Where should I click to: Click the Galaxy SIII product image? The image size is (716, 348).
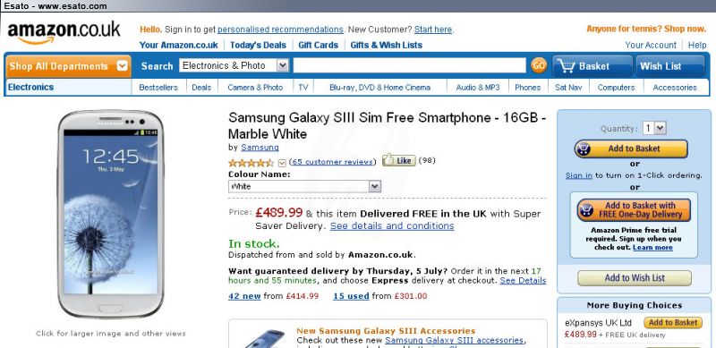click(110, 214)
